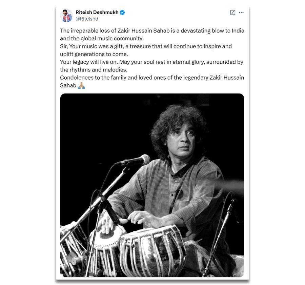Open Riteish Deshmukh's profile avatar

pyautogui.click(x=66, y=16)
